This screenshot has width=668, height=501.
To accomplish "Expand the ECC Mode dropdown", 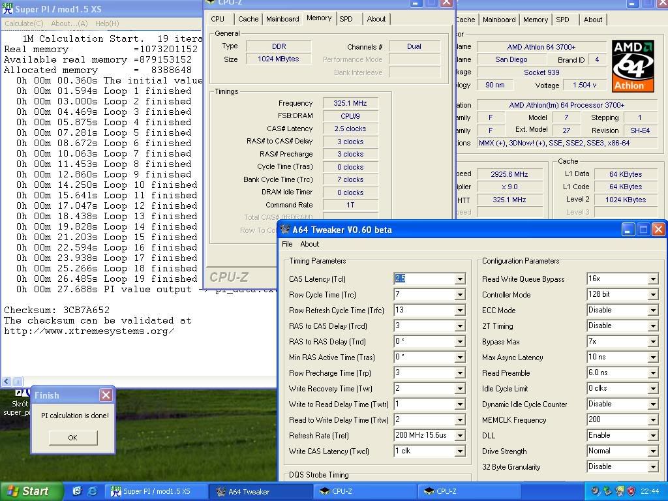I will [x=653, y=311].
